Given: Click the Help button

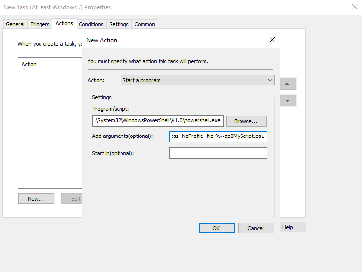Looking at the screenshot, I should click(x=293, y=227).
